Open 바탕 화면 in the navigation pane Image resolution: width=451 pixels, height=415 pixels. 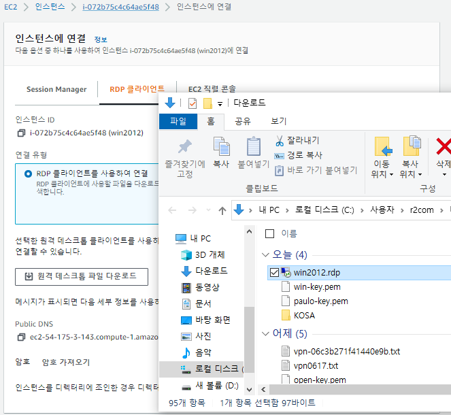[x=205, y=320]
